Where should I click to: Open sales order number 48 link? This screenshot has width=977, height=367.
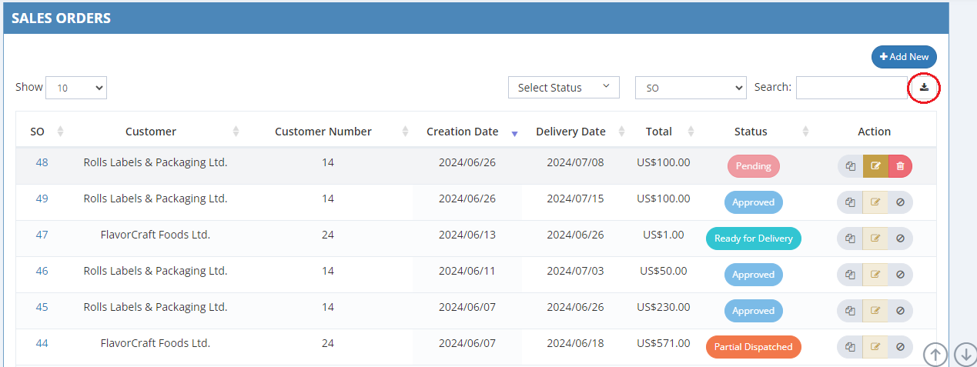click(42, 162)
